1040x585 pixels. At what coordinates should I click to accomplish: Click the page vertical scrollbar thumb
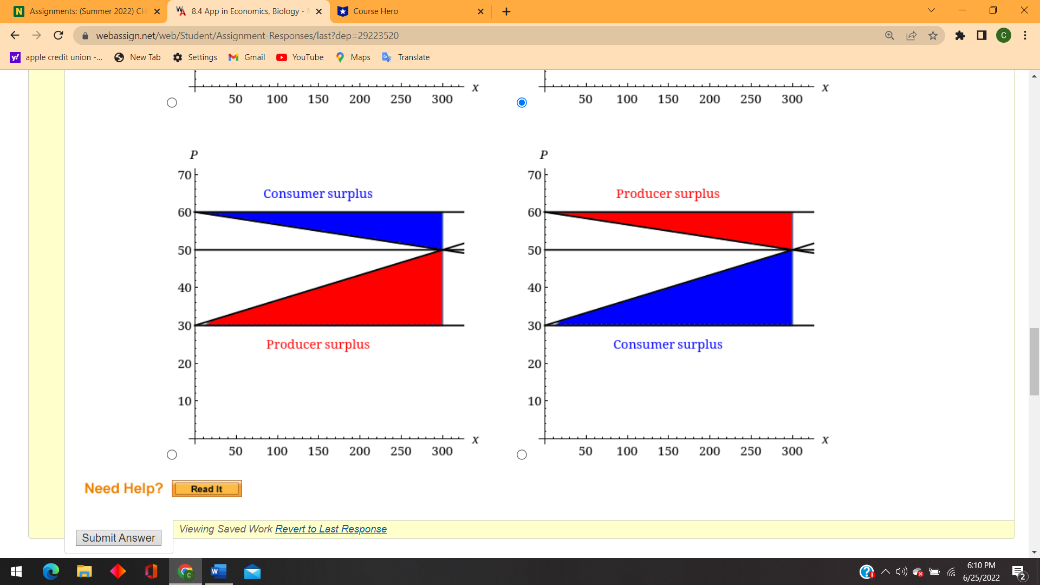click(x=1034, y=361)
